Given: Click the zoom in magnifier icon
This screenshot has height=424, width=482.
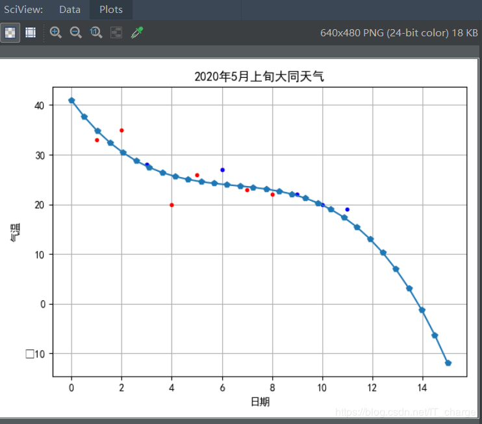Looking at the screenshot, I should click(x=56, y=32).
